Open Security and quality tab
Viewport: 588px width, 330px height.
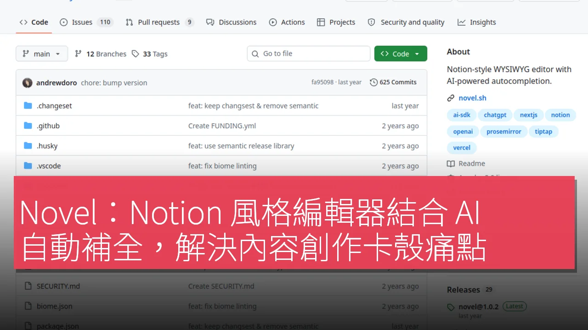coord(406,22)
